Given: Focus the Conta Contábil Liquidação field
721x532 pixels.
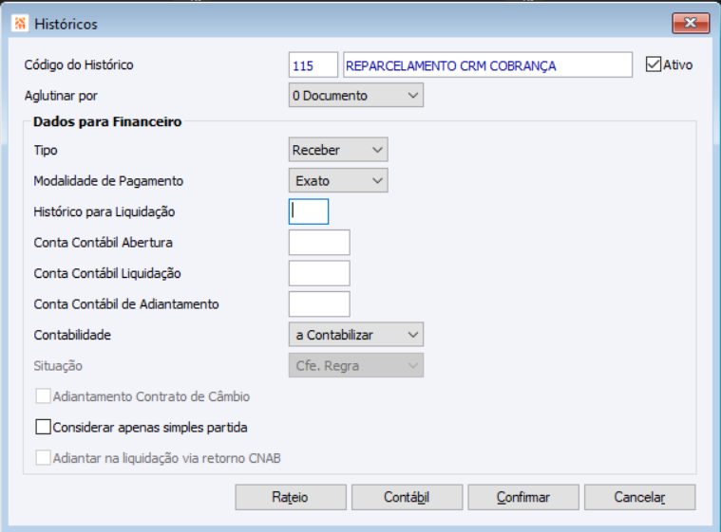Looking at the screenshot, I should tap(319, 273).
